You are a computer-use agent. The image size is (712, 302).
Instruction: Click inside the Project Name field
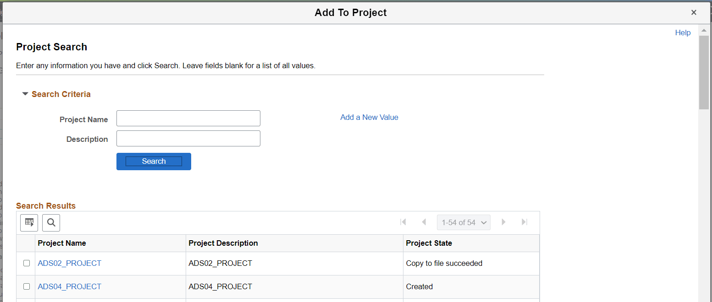coord(188,118)
